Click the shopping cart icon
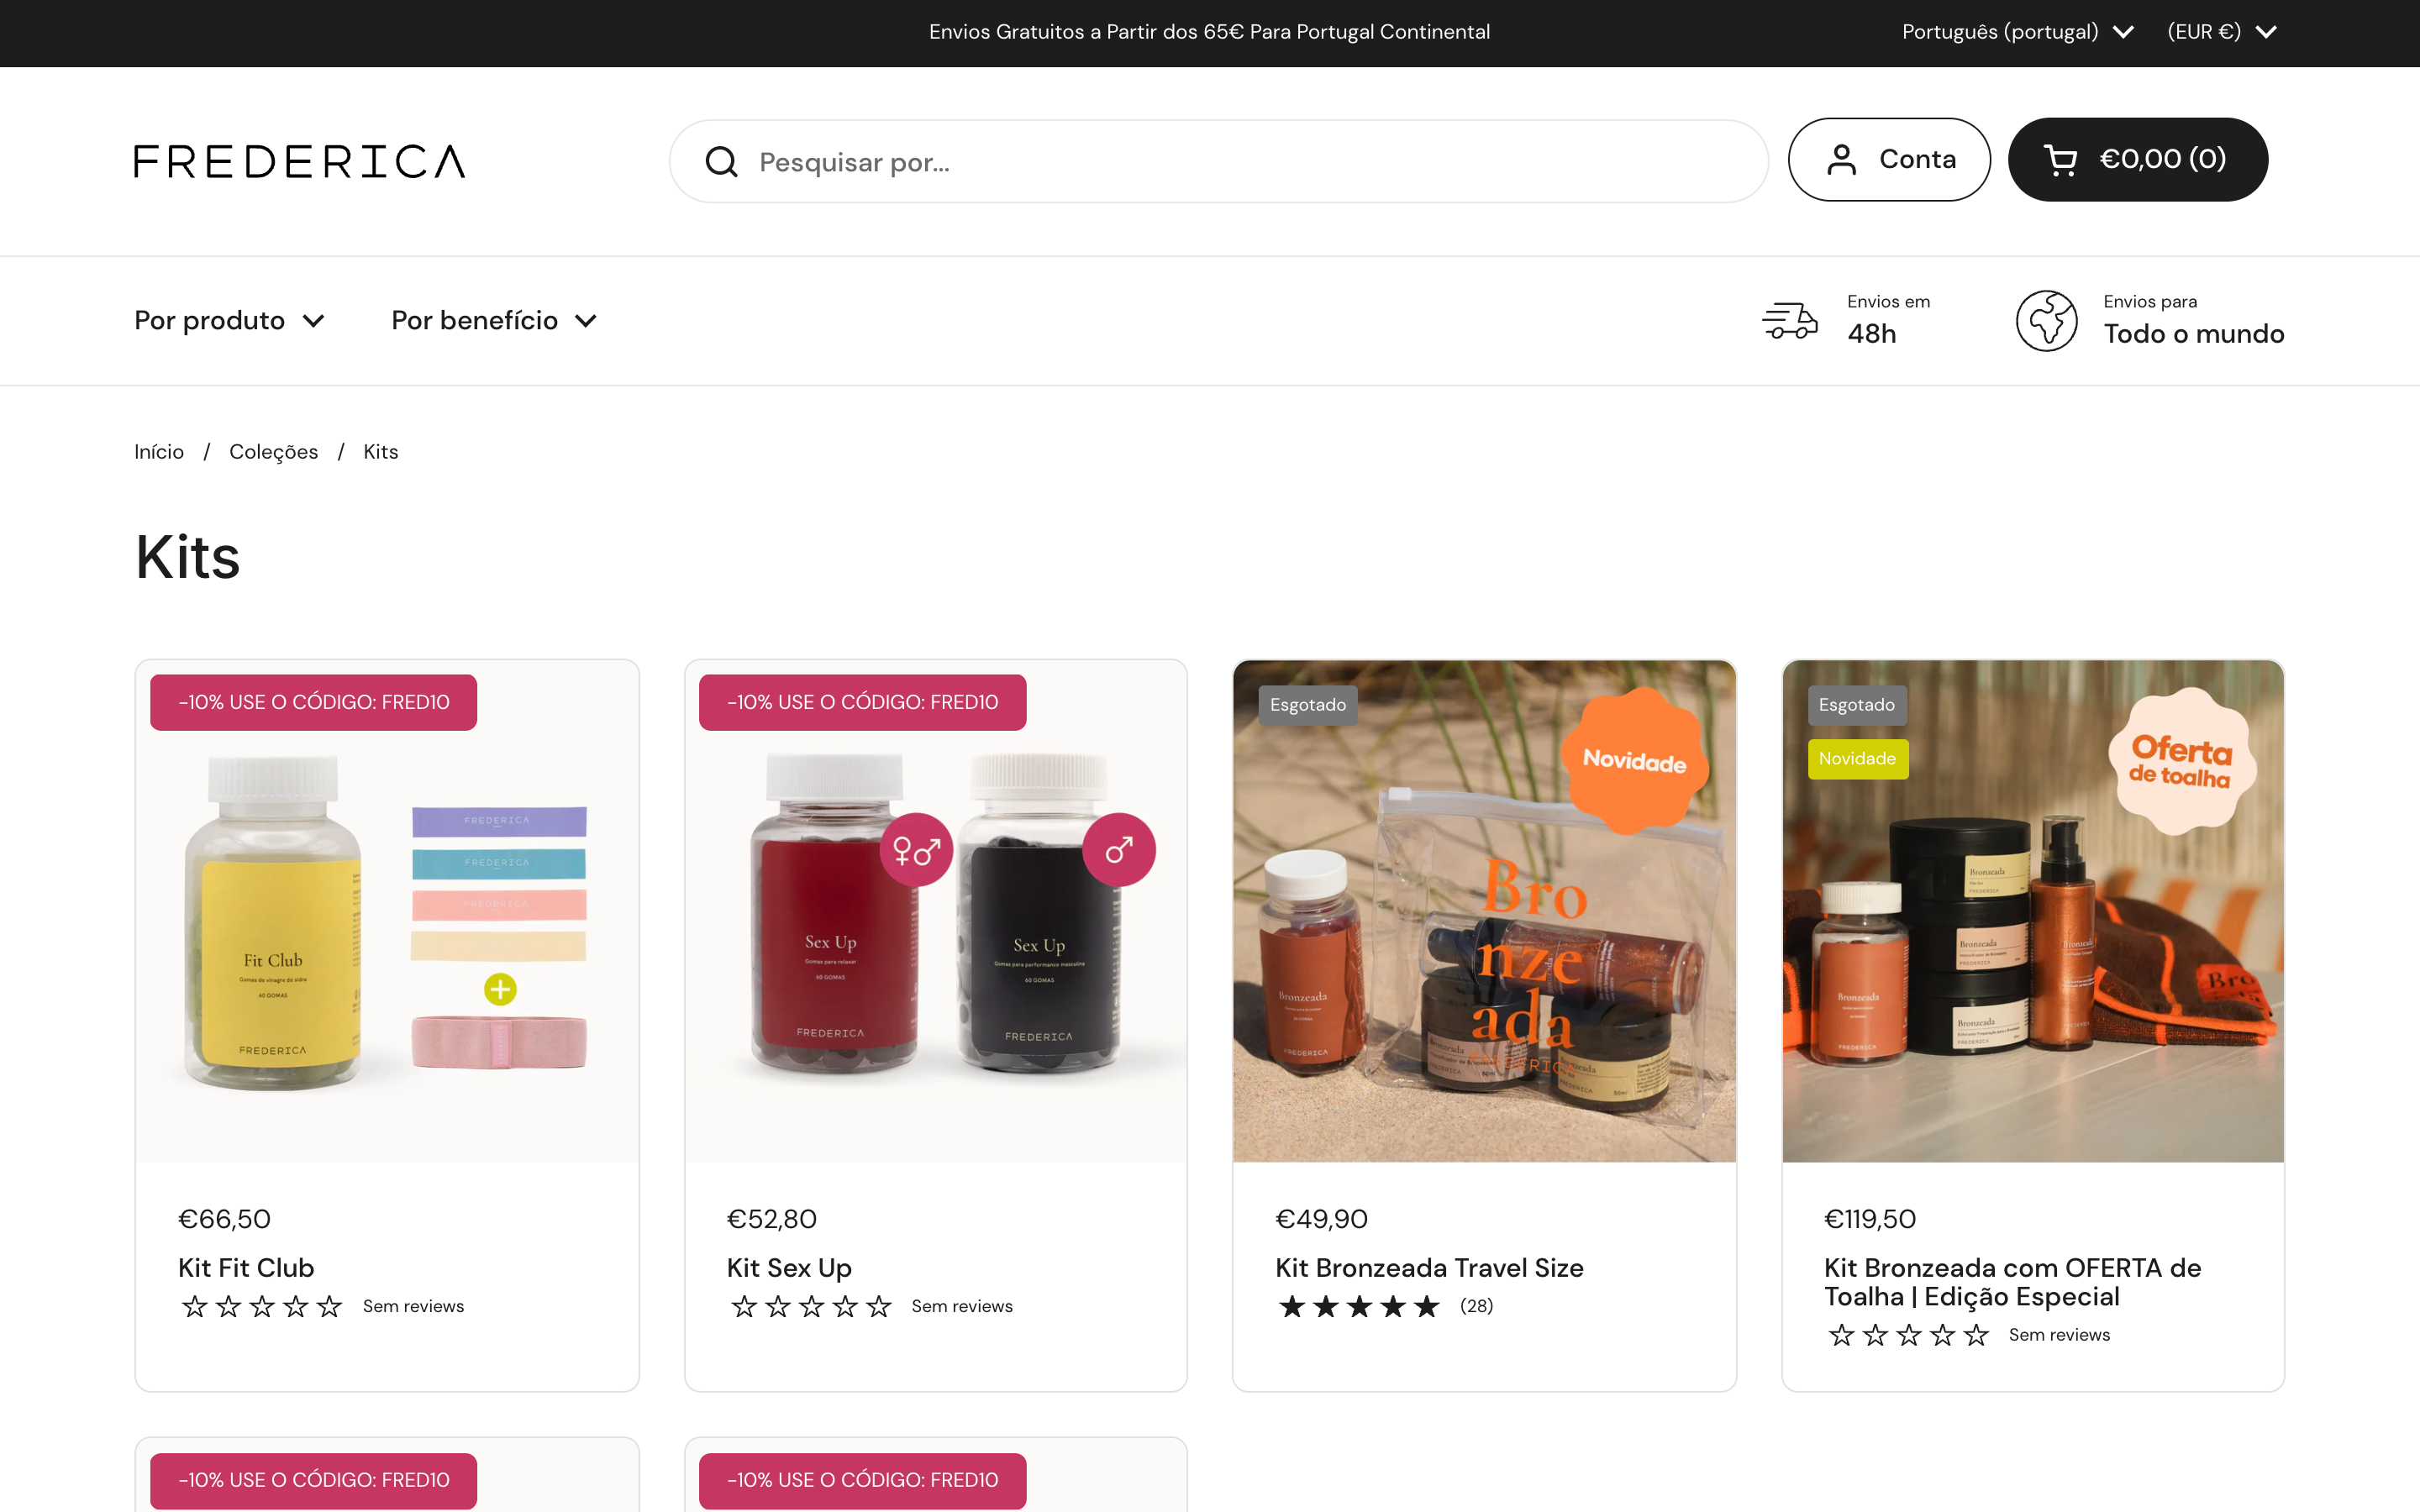The image size is (2420, 1512). click(2060, 160)
